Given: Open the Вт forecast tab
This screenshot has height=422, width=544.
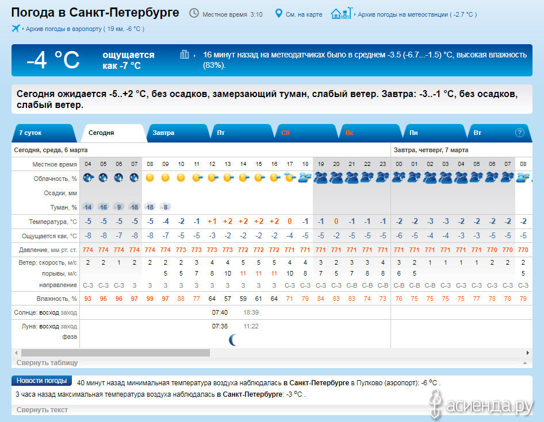Looking at the screenshot, I should click(x=499, y=133).
